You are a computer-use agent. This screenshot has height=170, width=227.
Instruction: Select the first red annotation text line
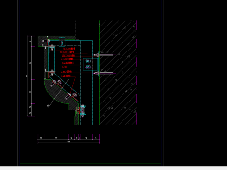tap(69, 49)
